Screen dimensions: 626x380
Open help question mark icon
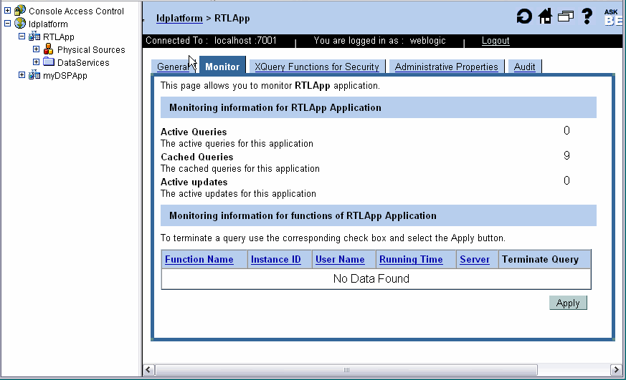tap(587, 16)
